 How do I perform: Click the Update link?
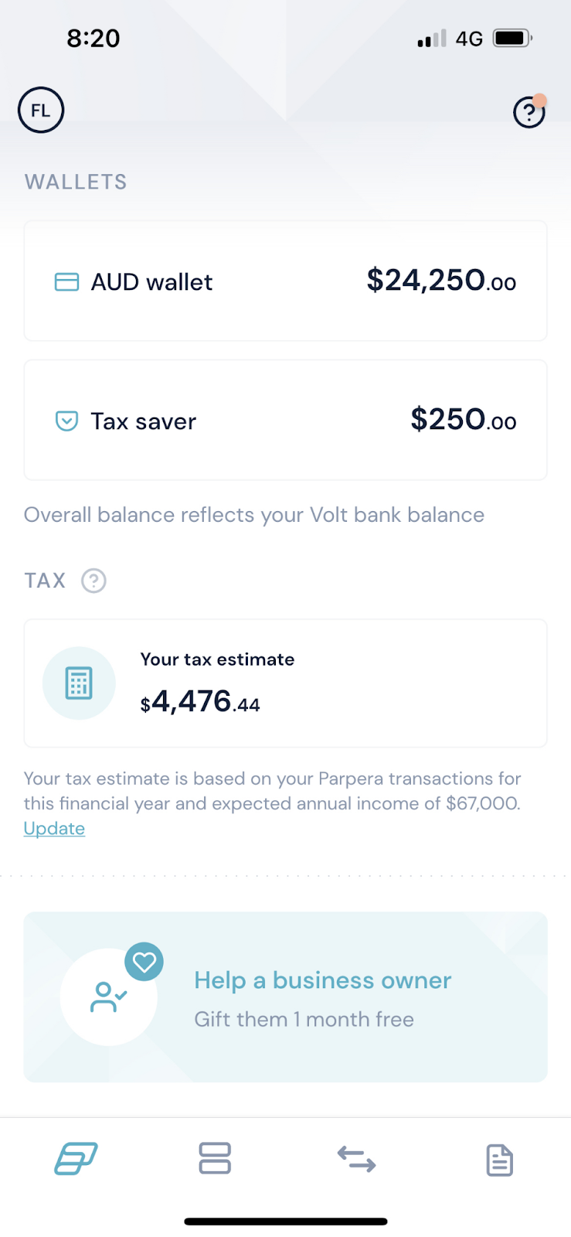point(54,829)
